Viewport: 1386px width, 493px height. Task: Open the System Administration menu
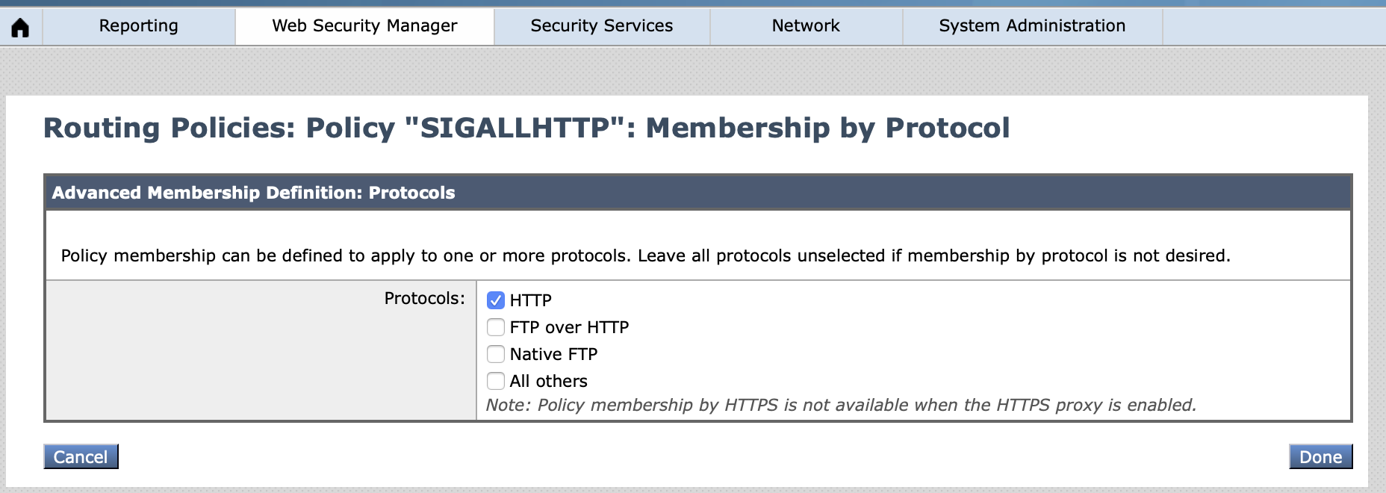click(x=1032, y=26)
